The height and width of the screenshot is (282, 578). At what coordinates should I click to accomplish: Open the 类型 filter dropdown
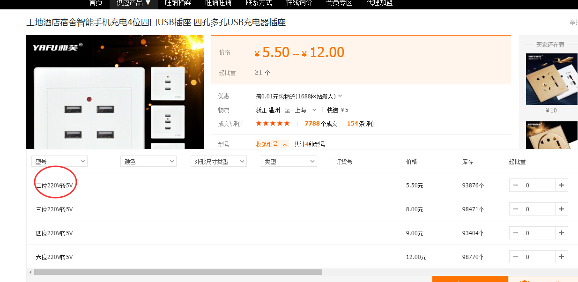(x=289, y=162)
